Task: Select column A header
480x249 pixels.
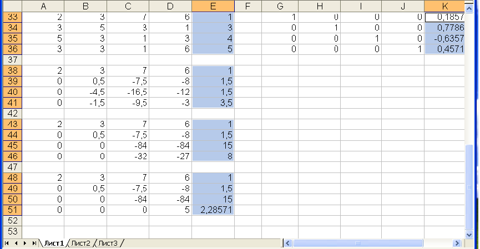Action: (43, 6)
